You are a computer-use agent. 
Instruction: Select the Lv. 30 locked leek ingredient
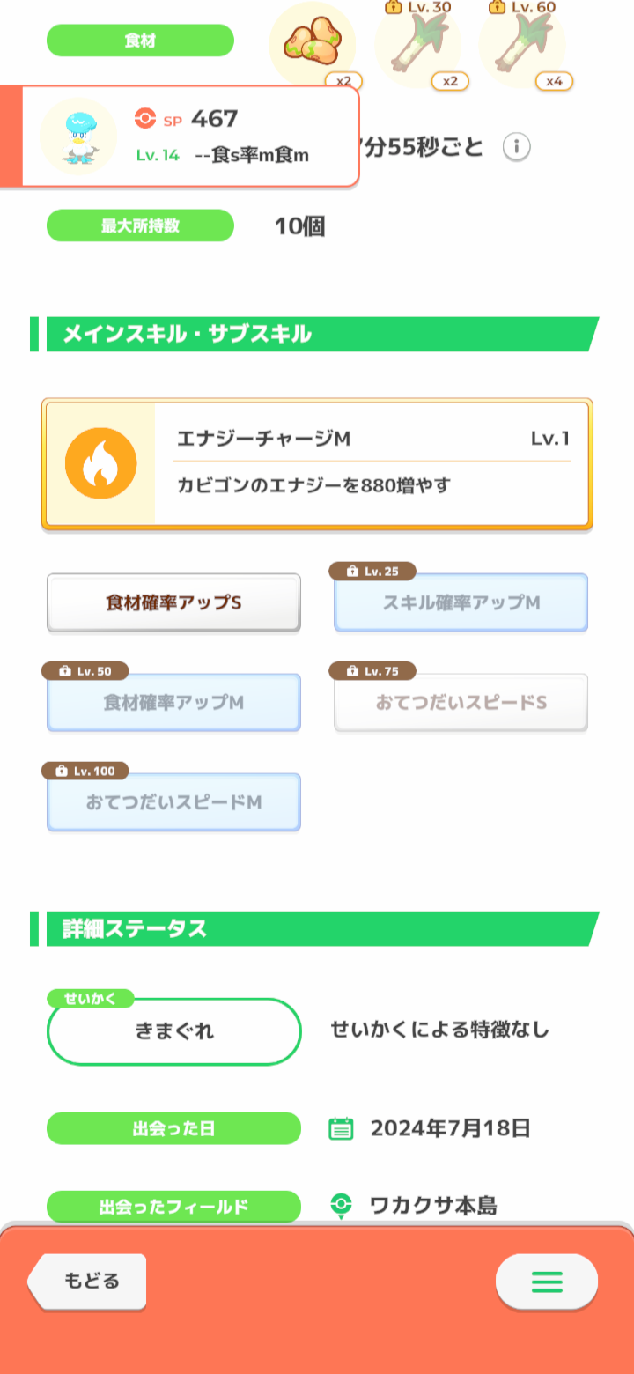click(417, 44)
